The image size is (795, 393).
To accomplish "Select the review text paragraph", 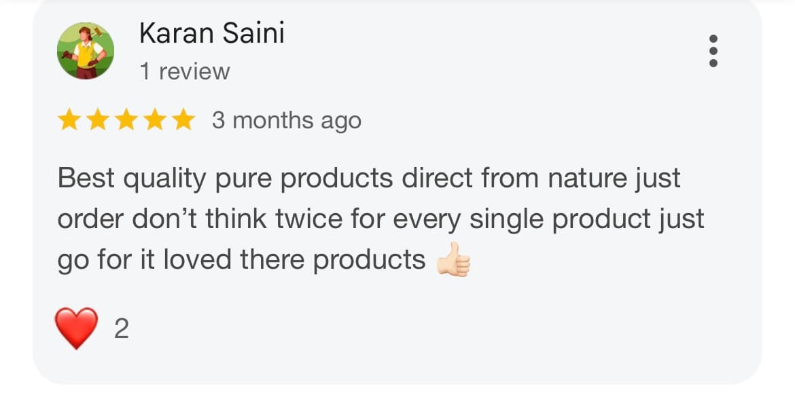I will click(381, 217).
